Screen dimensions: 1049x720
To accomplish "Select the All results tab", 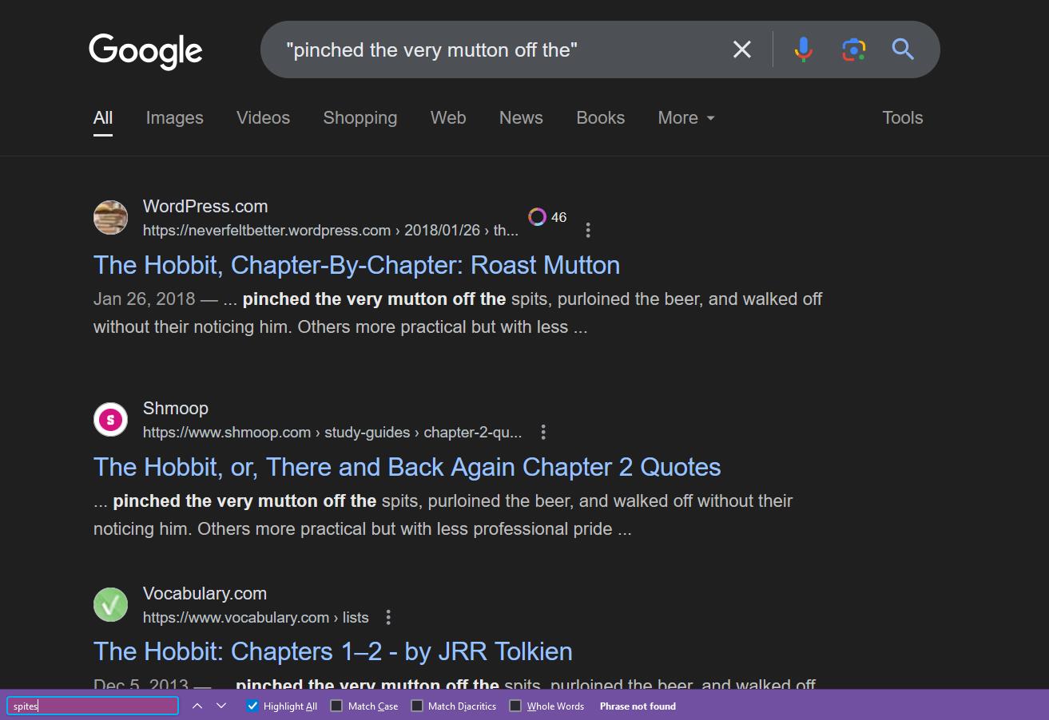I will pyautogui.click(x=103, y=118).
